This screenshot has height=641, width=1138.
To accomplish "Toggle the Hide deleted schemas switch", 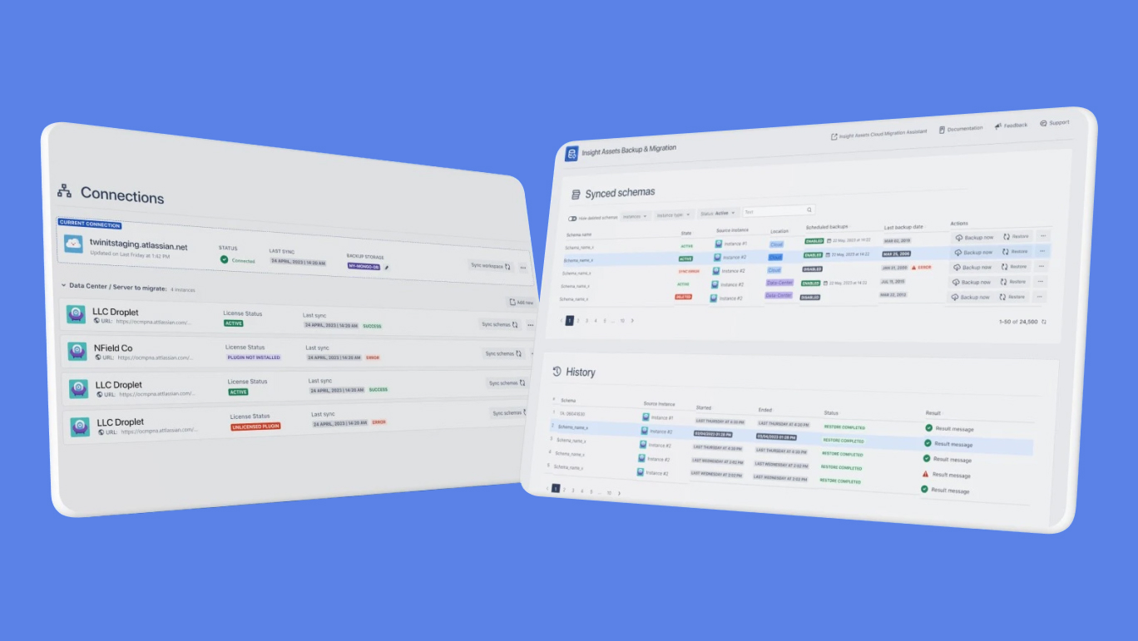I will click(x=572, y=219).
